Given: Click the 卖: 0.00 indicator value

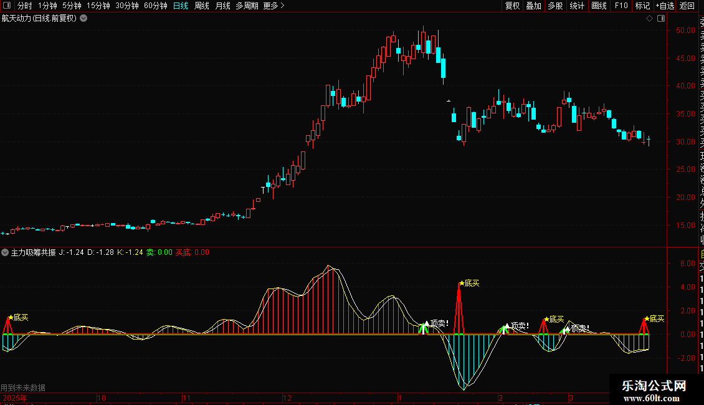Looking at the screenshot, I should (159, 252).
